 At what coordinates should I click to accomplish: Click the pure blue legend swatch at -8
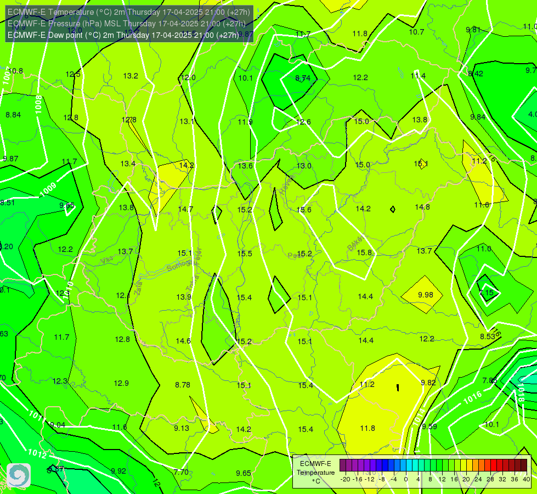click(x=385, y=465)
